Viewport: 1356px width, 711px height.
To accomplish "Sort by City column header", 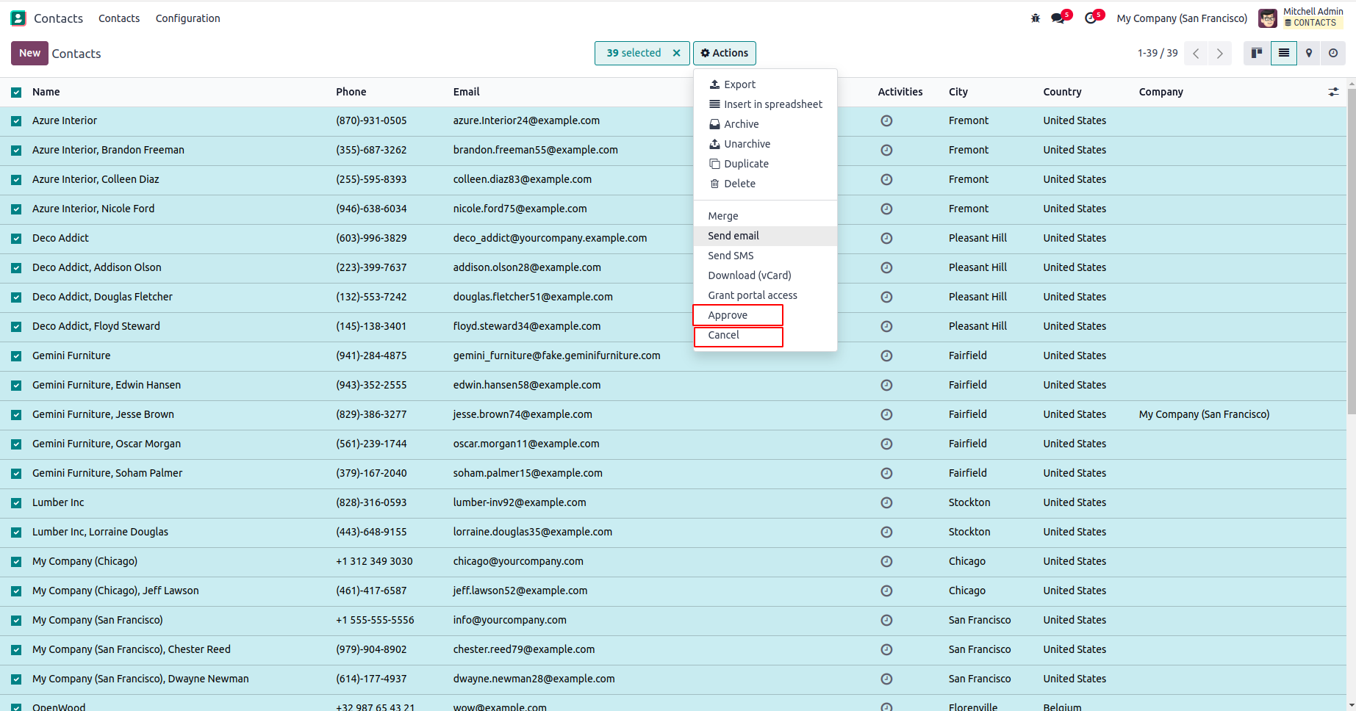I will 958,92.
